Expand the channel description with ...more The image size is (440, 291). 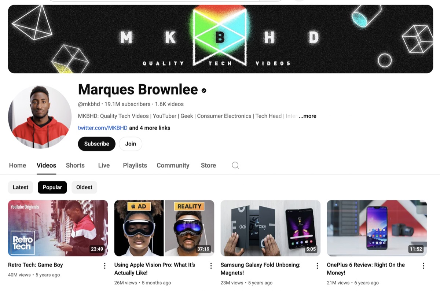[x=307, y=116]
